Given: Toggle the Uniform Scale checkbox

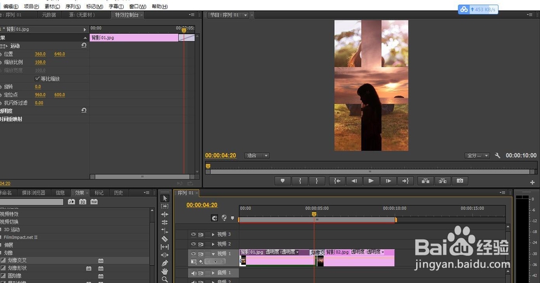Looking at the screenshot, I should [x=37, y=79].
